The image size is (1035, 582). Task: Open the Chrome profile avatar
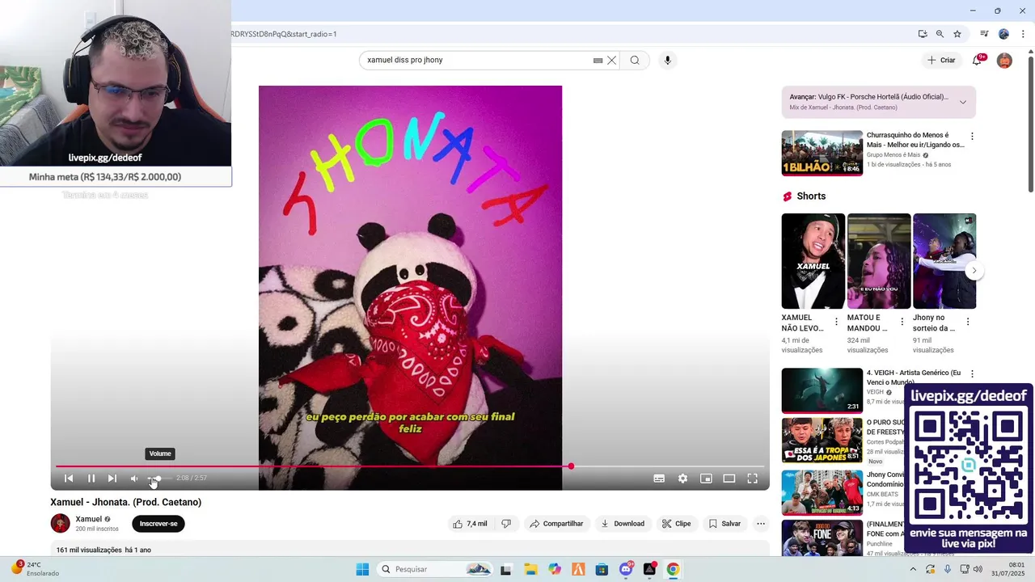coord(1003,34)
